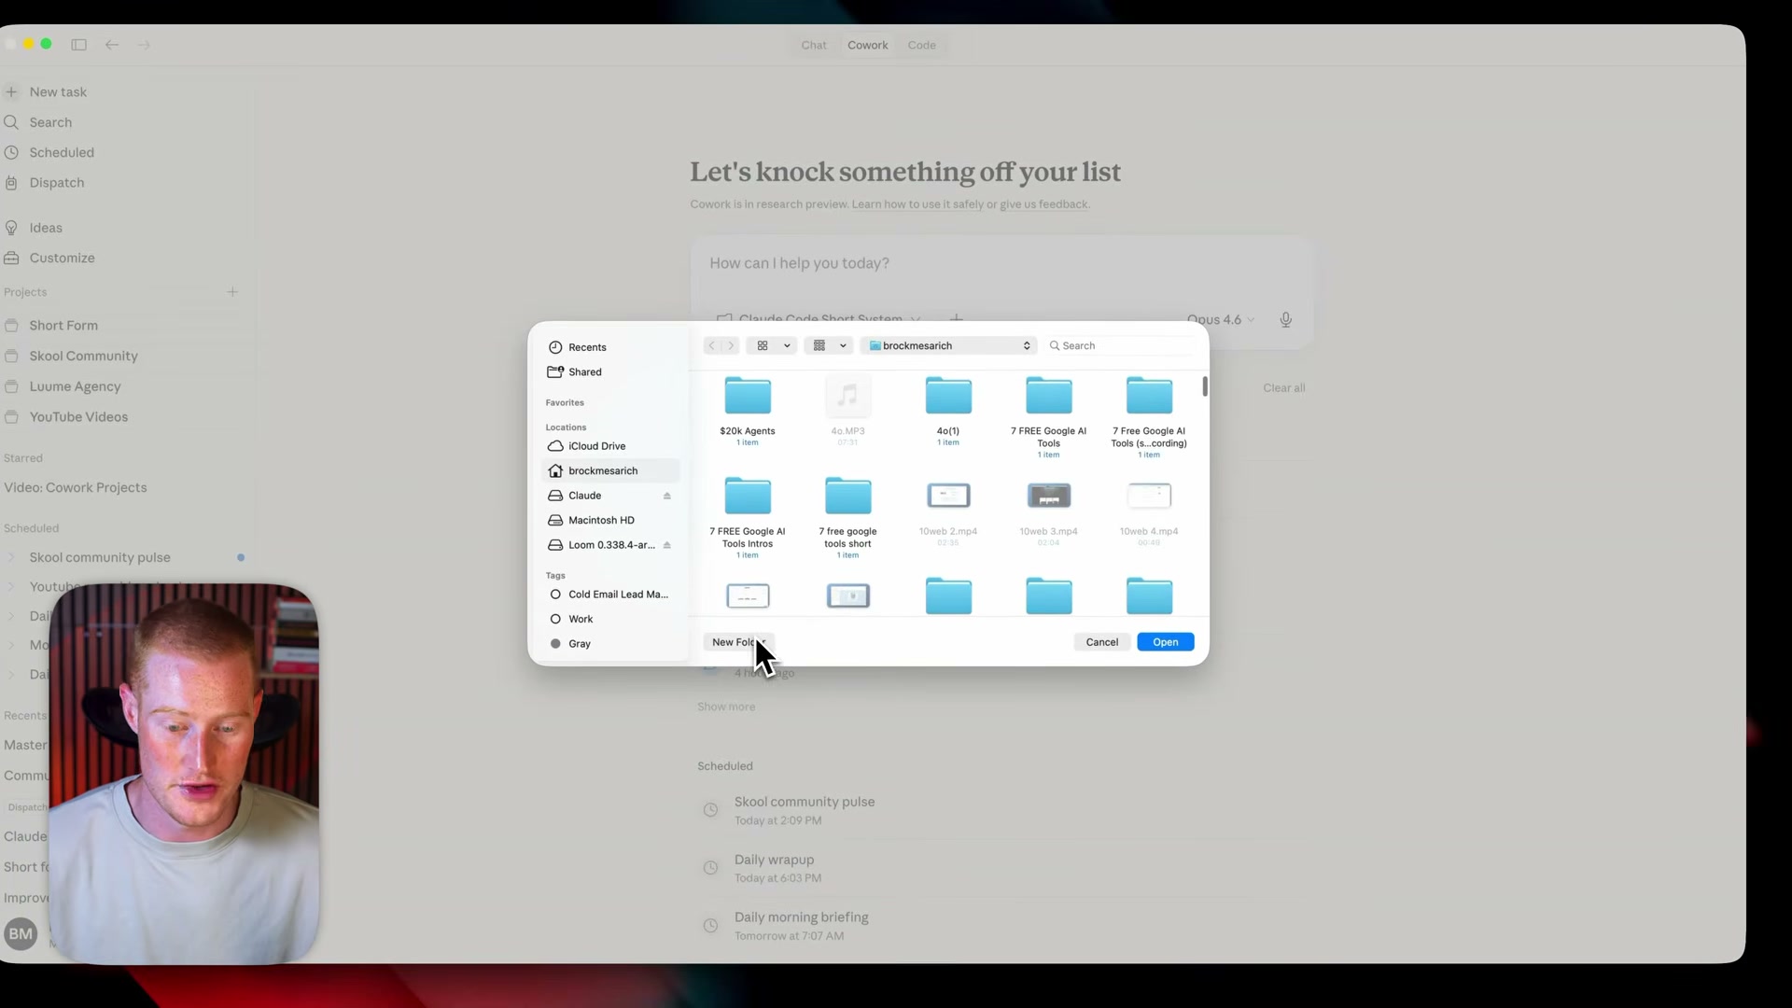Add a new project with plus icon
The width and height of the screenshot is (1792, 1008).
[x=232, y=292]
